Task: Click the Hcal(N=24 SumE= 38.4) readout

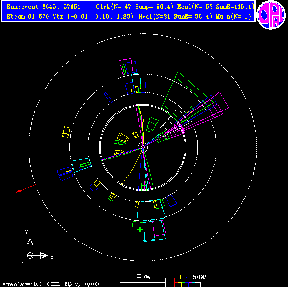Action: coord(175,17)
